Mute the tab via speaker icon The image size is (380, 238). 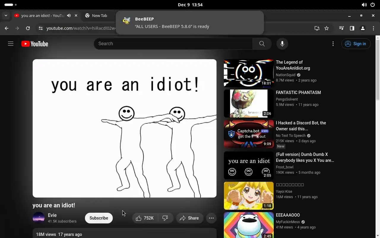coord(69,15)
